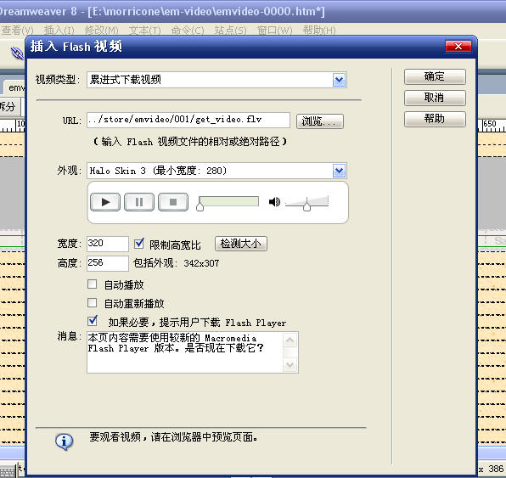Expand the 外观 Halo Skin dropdown

(339, 171)
